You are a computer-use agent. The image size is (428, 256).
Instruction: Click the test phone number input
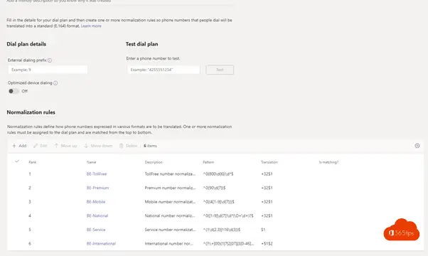click(164, 70)
